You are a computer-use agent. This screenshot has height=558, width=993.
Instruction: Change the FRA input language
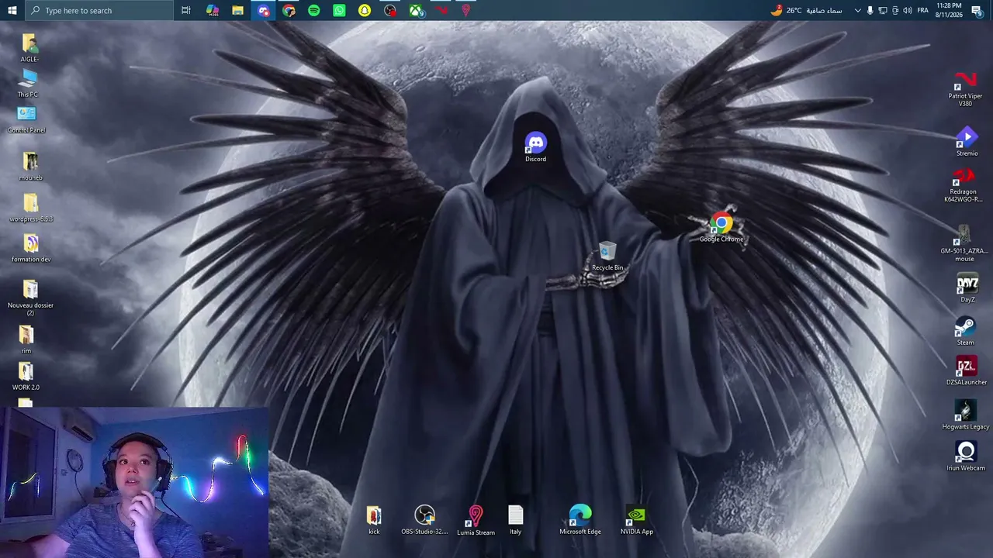(923, 10)
